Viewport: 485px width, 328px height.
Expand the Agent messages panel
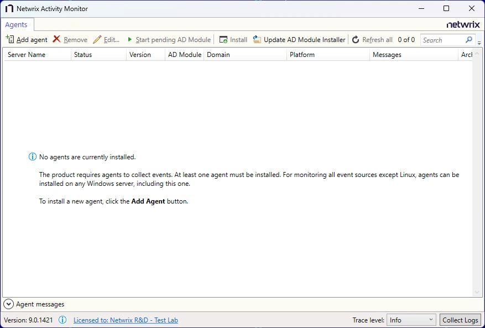click(8, 304)
